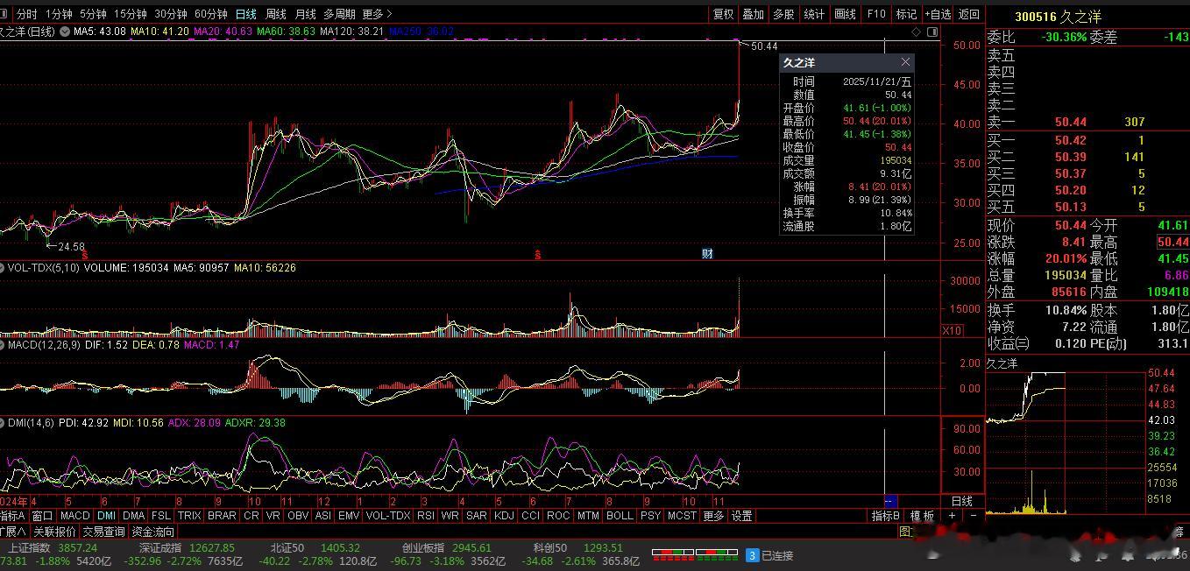1190x571 pixels.
Task: Click the plus zoom icon at bottom right
Action: [x=953, y=516]
